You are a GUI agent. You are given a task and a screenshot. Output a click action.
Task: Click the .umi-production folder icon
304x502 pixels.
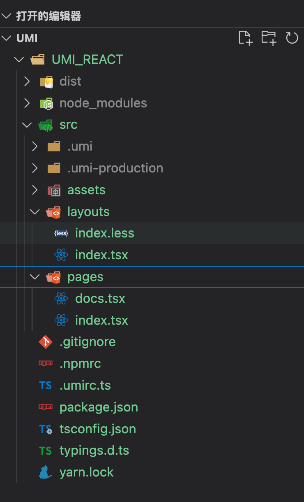tap(54, 168)
